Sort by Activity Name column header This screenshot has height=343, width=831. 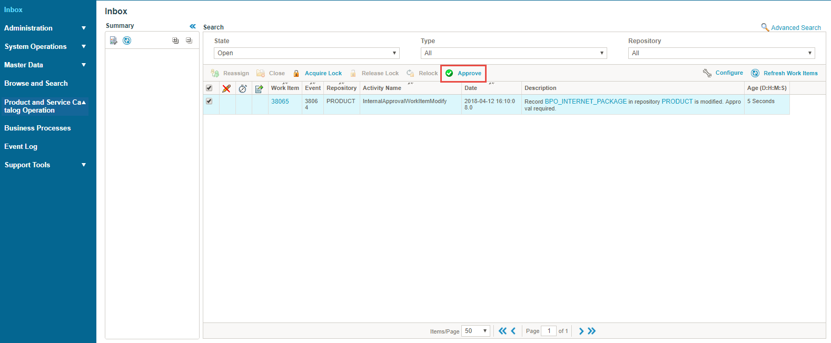382,88
